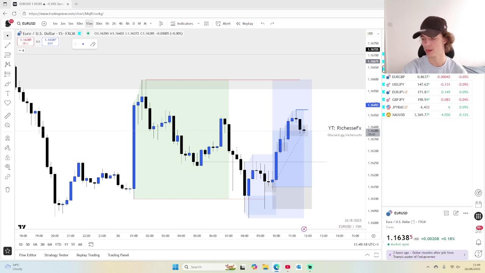Open the go-to-date calendar icon
The height and width of the screenshot is (273, 485).
point(91,245)
